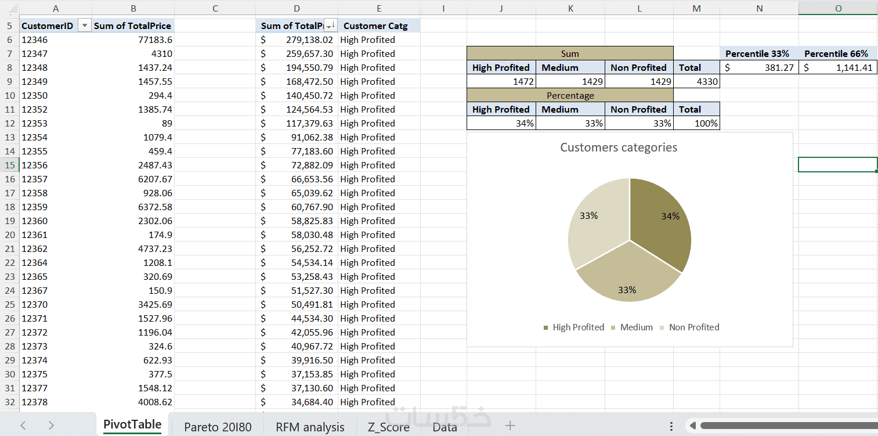This screenshot has width=878, height=436.
Task: Click the High Profited legend marker
Action: pos(546,327)
